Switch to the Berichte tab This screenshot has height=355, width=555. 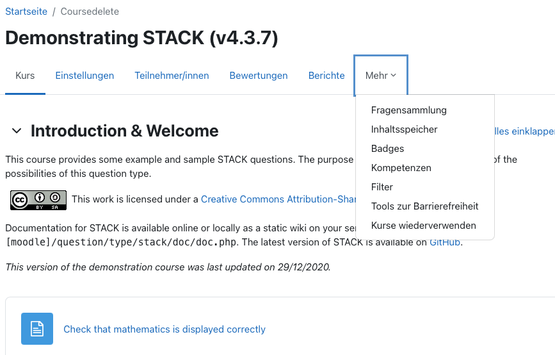[x=326, y=76]
